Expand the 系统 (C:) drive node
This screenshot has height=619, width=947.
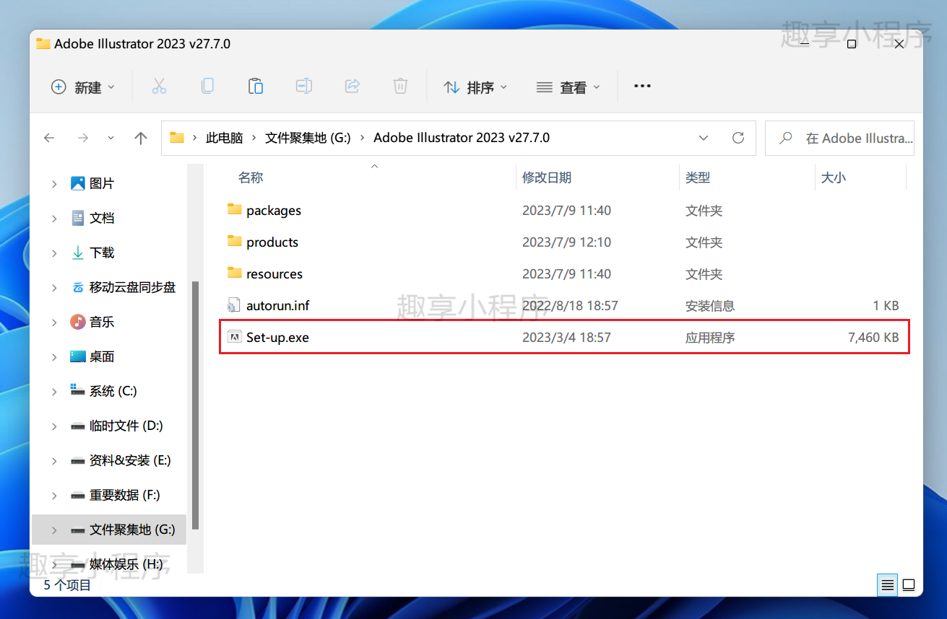[x=54, y=392]
